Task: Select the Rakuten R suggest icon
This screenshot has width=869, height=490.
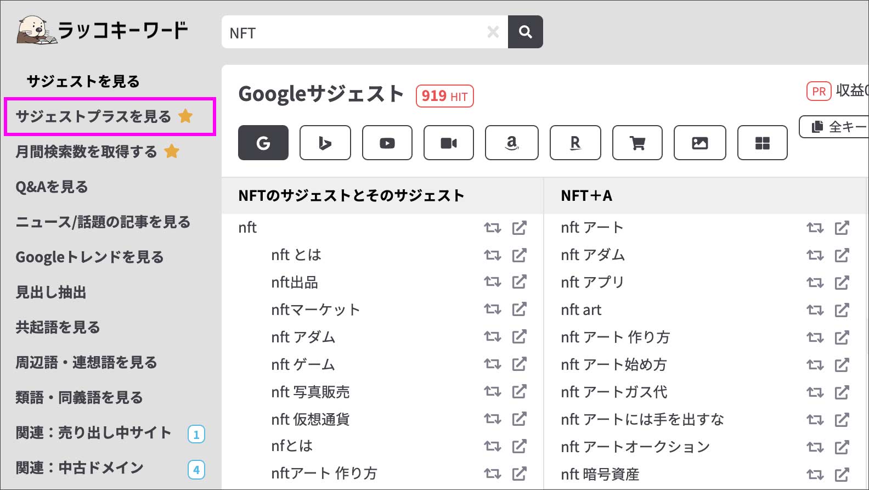Action: 575,143
